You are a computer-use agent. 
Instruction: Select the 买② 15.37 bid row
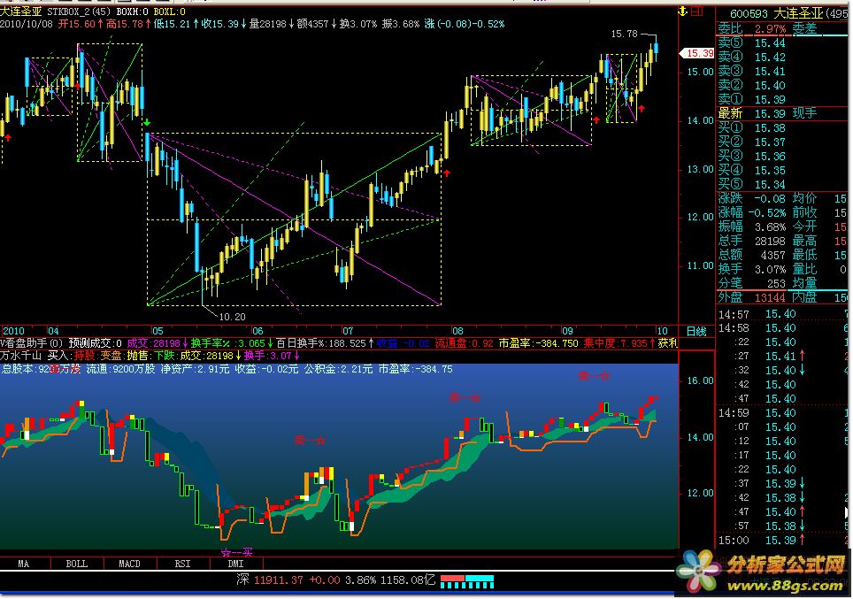coord(751,142)
